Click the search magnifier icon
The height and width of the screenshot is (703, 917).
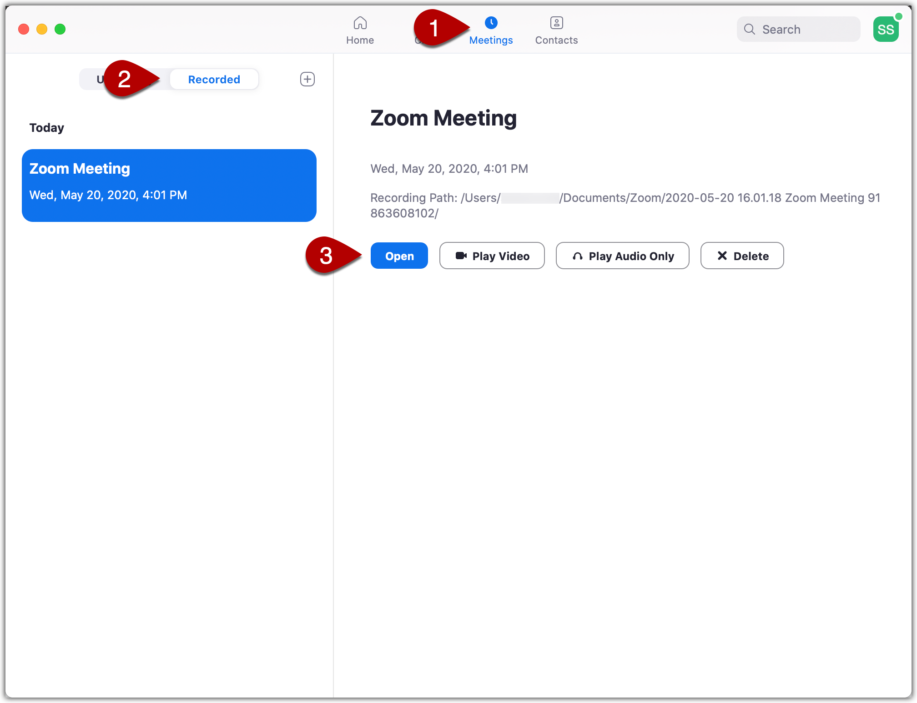click(750, 29)
